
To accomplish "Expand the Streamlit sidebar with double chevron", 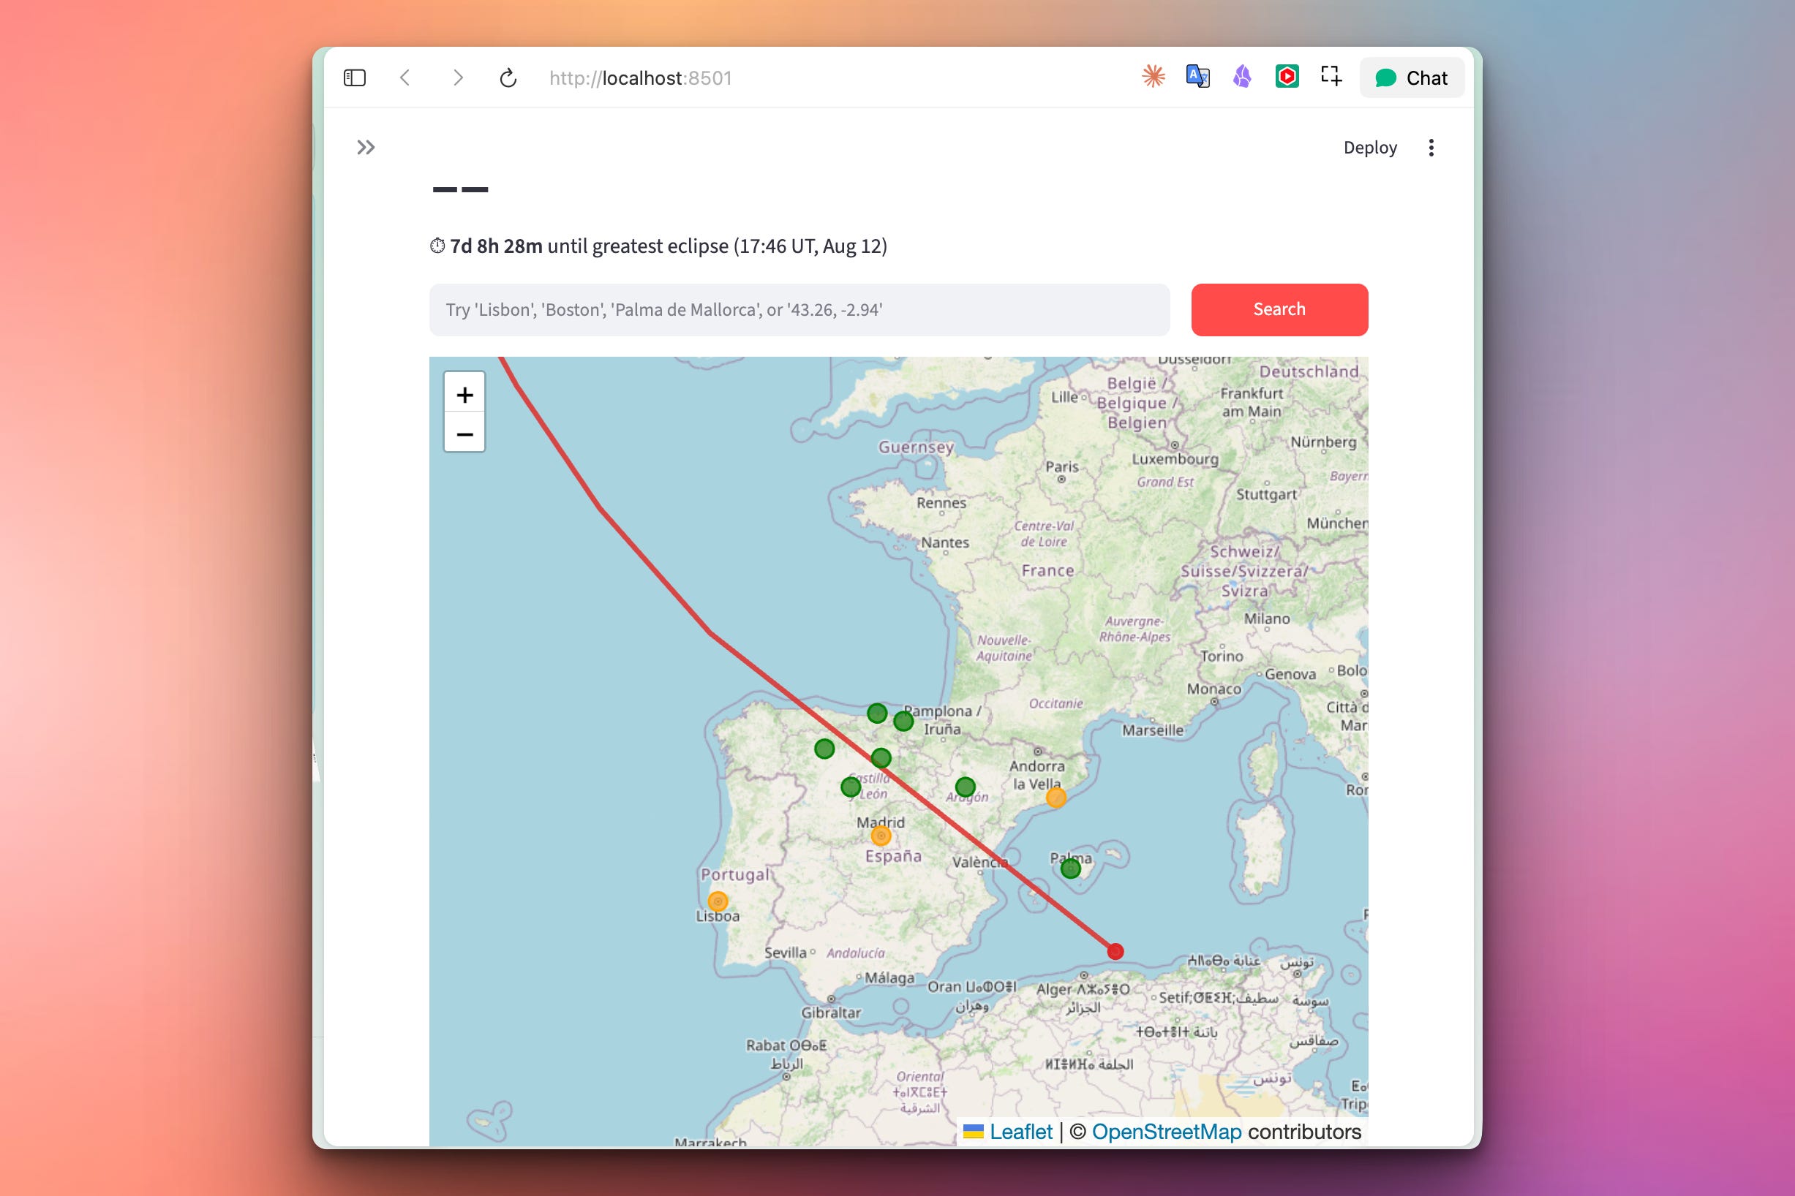I will [366, 147].
